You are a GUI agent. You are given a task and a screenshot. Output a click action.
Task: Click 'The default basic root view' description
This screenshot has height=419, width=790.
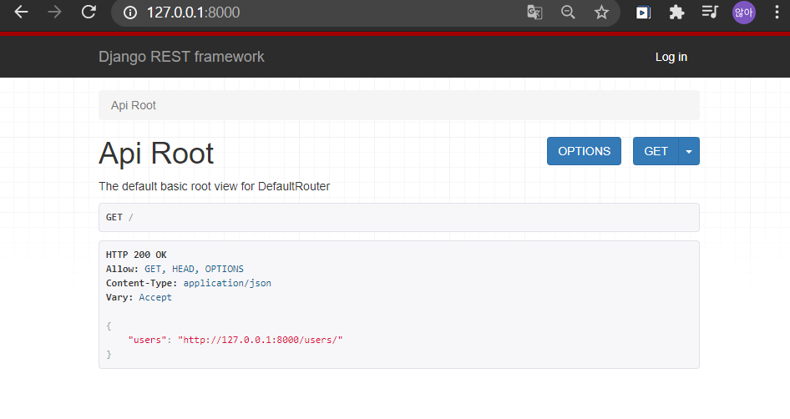(214, 186)
